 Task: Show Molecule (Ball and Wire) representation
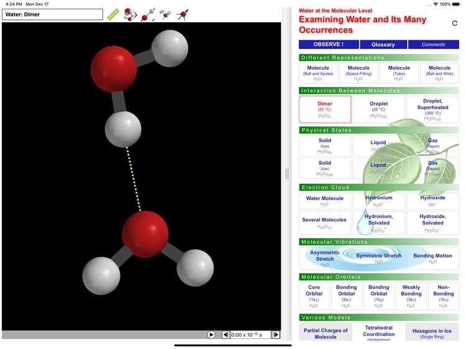click(x=439, y=73)
